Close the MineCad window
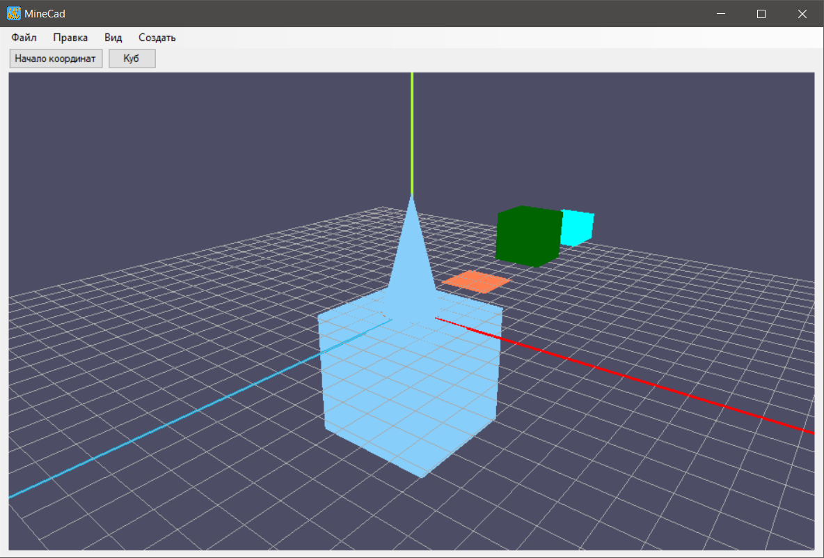The height and width of the screenshot is (558, 824). pos(802,14)
